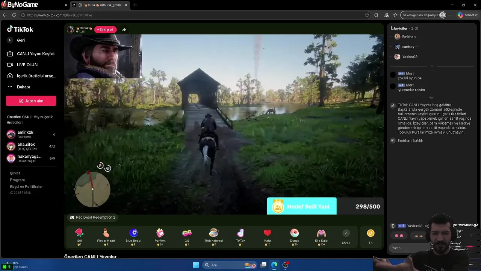Image resolution: width=481 pixels, height=271 pixels.
Task: Click Siz olduğunuzu doğrulayın profile button
Action: 423,15
